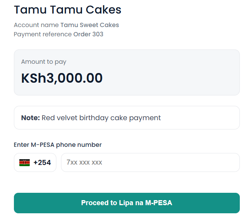The height and width of the screenshot is (221, 246).
Task: Click the Order 303 payment reference
Action: point(88,34)
